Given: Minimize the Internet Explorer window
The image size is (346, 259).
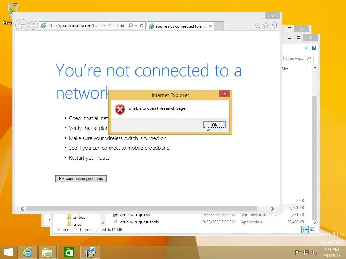Looking at the screenshot, I should click(251, 16).
